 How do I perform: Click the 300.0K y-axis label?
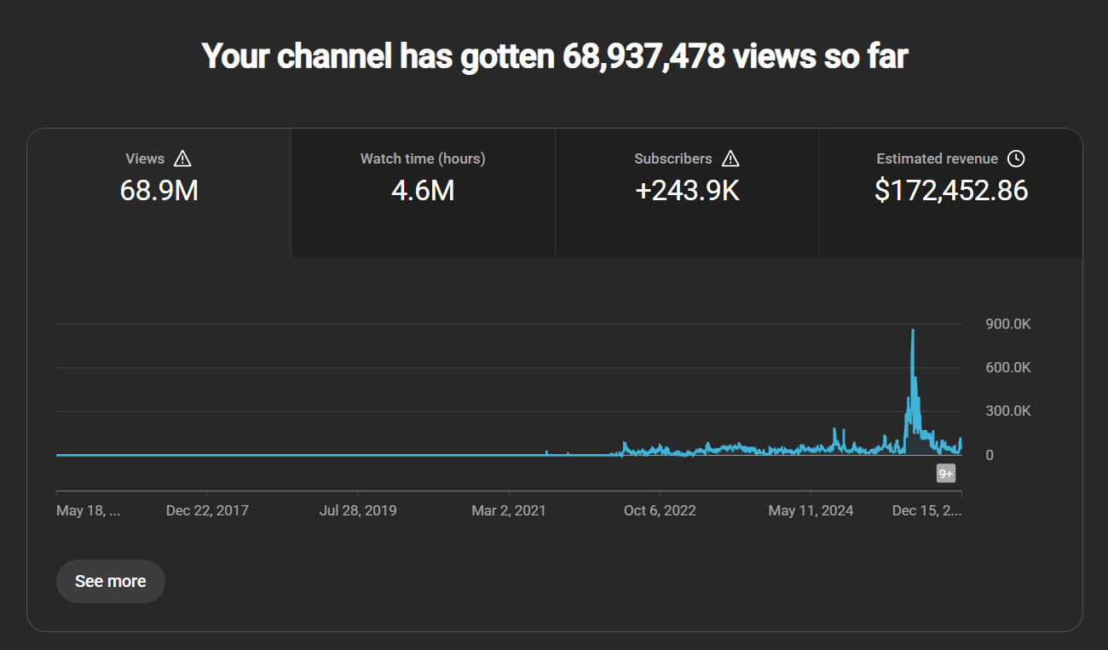tap(1008, 411)
